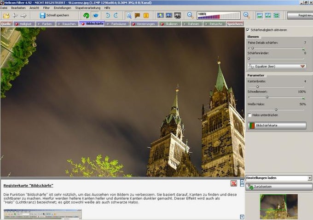The width and height of the screenshot is (313, 220).
Task: Click the Schnell speichern label
Action: tap(58, 15)
